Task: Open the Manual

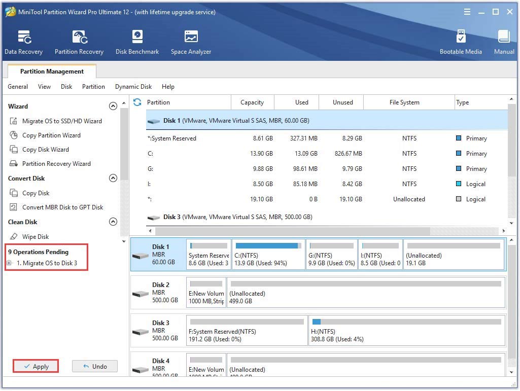Action: pyautogui.click(x=503, y=41)
